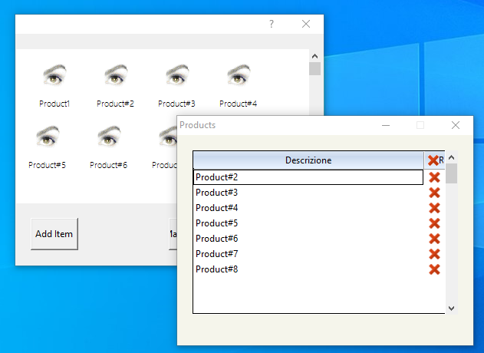Remove Product#3 using its red X icon
Image resolution: width=484 pixels, height=353 pixels.
(434, 193)
